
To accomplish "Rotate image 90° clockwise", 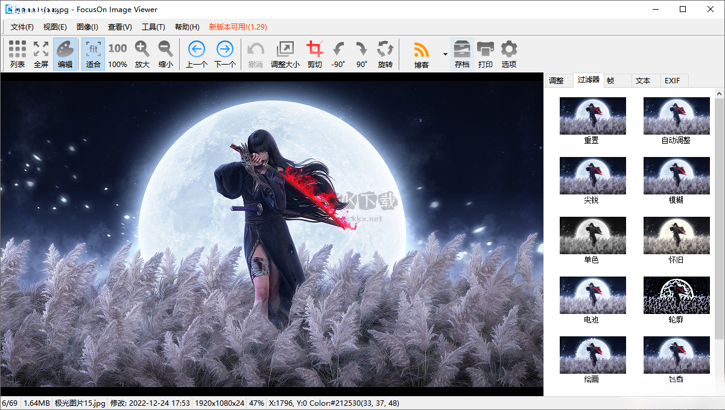I will click(x=361, y=54).
